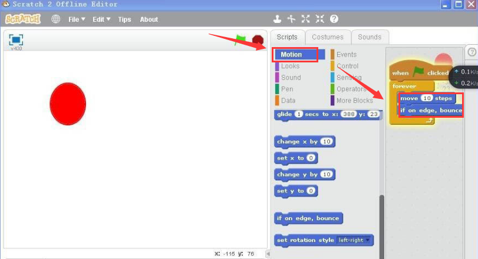The height and width of the screenshot is (259, 478).
Task: Click the script's if on edge, bounce block
Action: pyautogui.click(x=430, y=111)
